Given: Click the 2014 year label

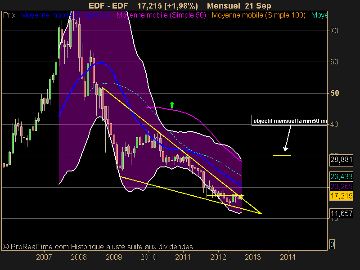Looking at the screenshot, I should click(288, 257).
